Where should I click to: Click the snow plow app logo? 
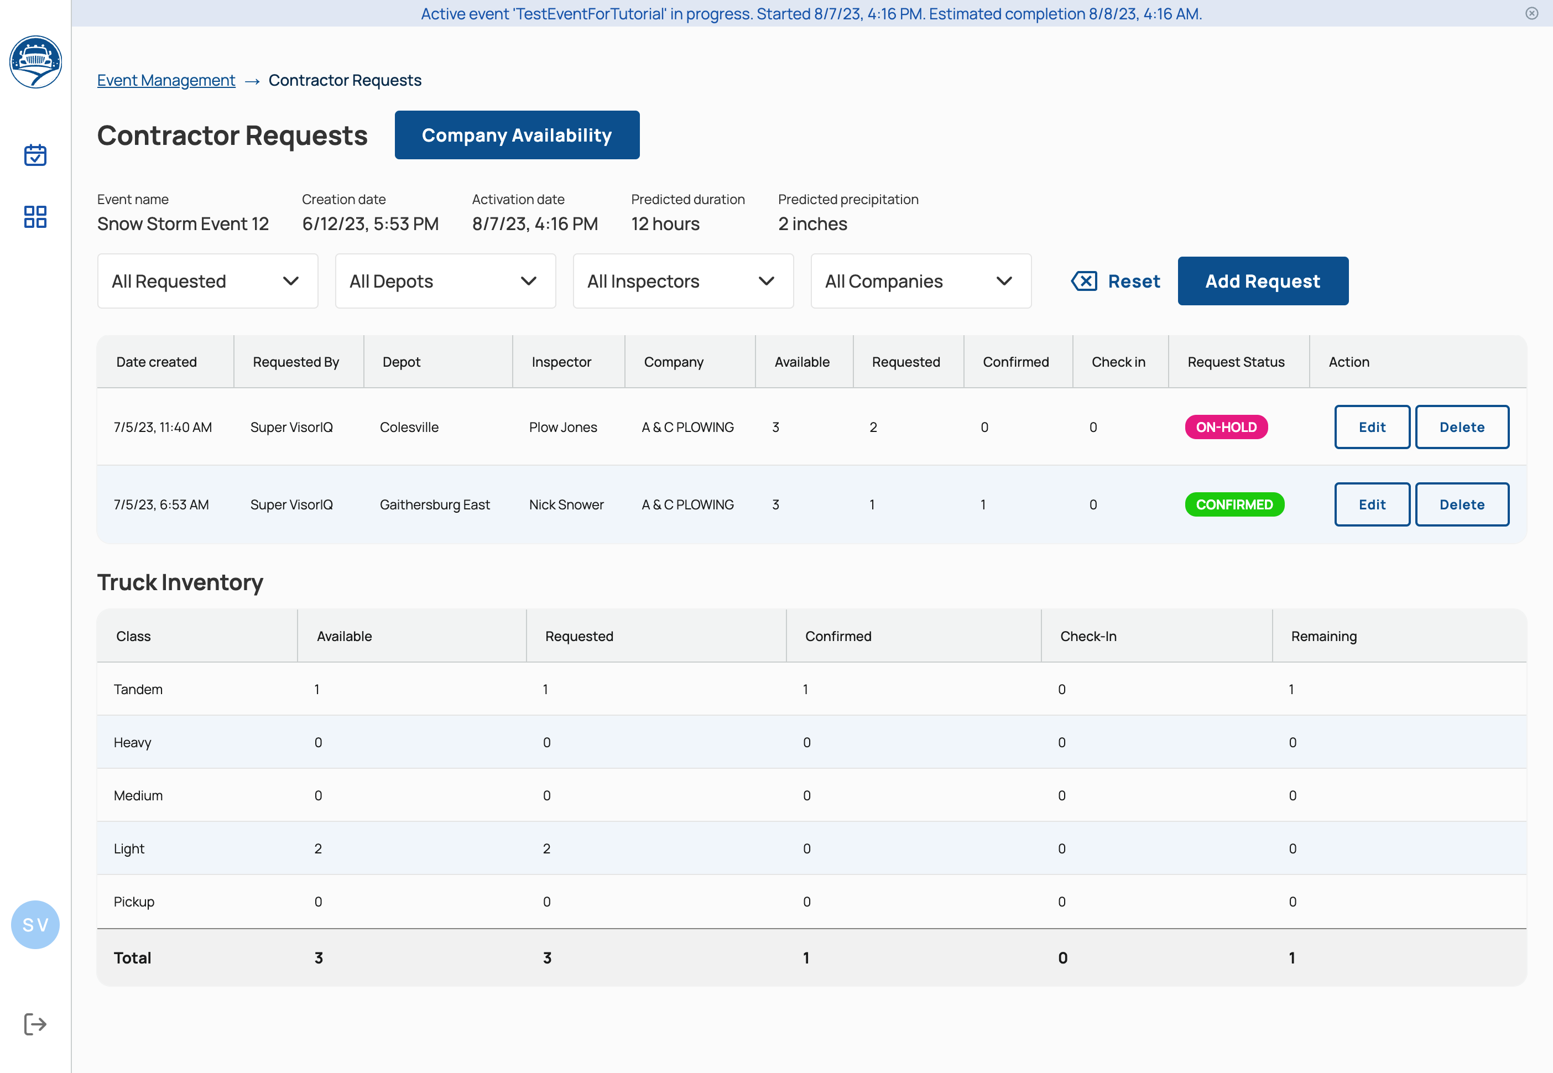tap(35, 62)
